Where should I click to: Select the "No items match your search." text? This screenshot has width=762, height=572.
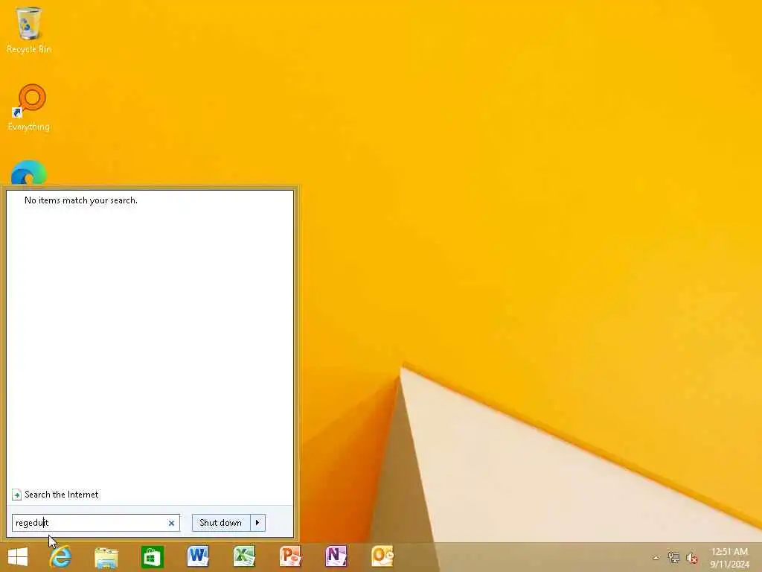coord(80,200)
